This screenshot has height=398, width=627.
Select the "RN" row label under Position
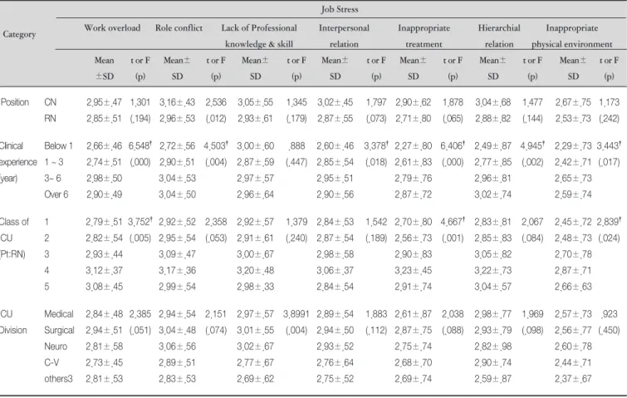pyautogui.click(x=51, y=119)
